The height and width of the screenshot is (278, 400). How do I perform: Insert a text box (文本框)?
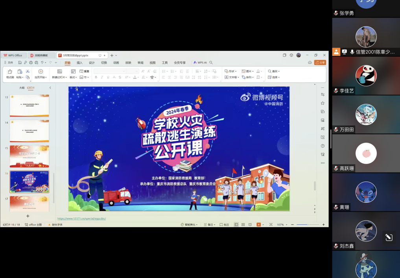[x=231, y=78]
